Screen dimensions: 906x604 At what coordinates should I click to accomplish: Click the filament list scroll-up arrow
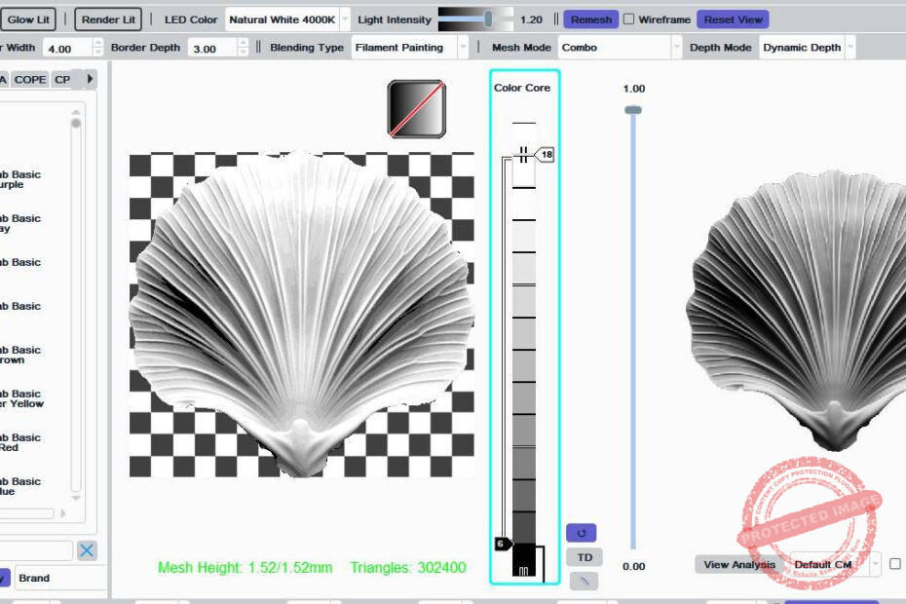(76, 112)
